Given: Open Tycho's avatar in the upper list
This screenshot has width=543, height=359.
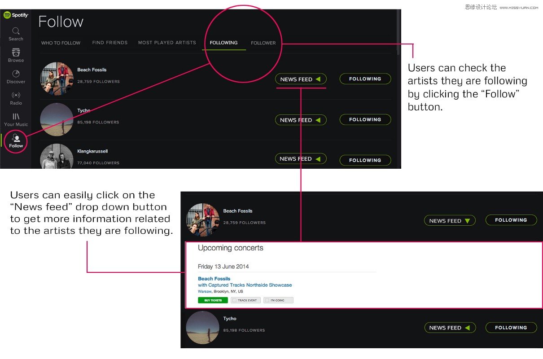Looking at the screenshot, I should (57, 119).
